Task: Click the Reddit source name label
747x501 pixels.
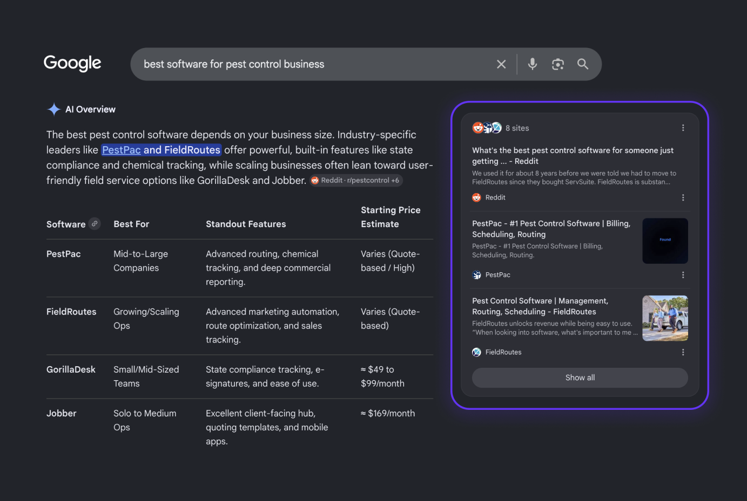Action: (x=495, y=197)
